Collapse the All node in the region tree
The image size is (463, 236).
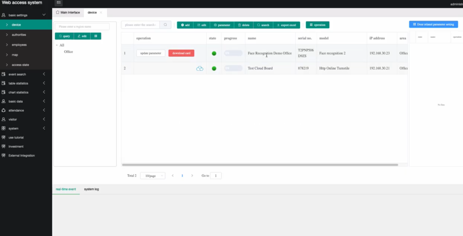pos(56,45)
